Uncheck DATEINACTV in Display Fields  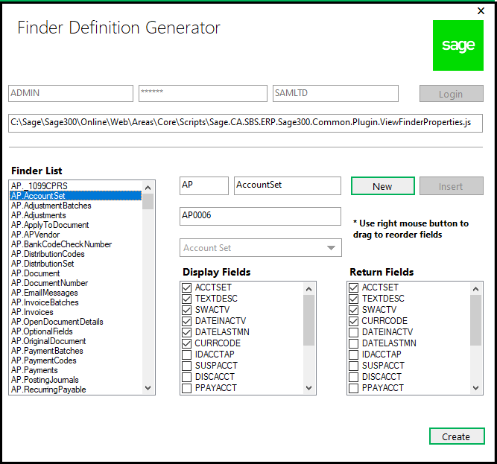pyautogui.click(x=187, y=321)
